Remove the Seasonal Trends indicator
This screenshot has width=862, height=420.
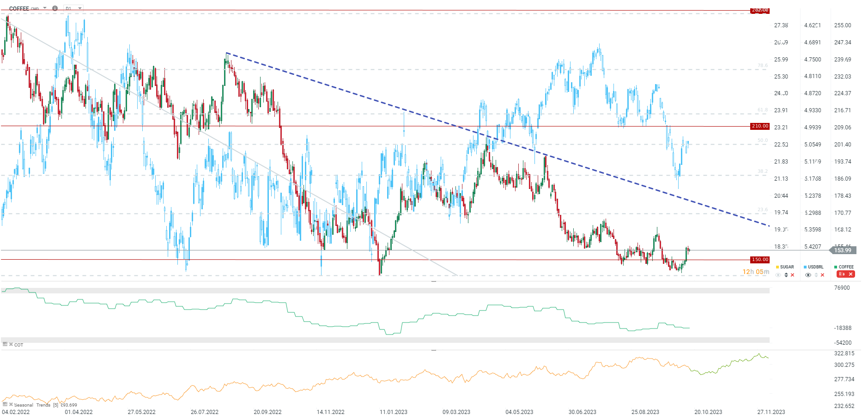pos(11,404)
